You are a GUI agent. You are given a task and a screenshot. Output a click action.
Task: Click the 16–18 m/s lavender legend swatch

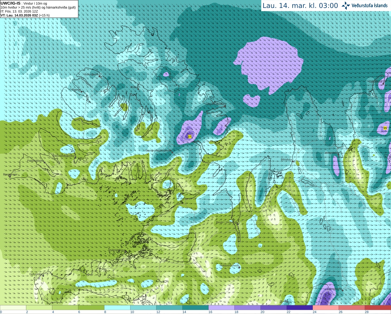coord(221,308)
